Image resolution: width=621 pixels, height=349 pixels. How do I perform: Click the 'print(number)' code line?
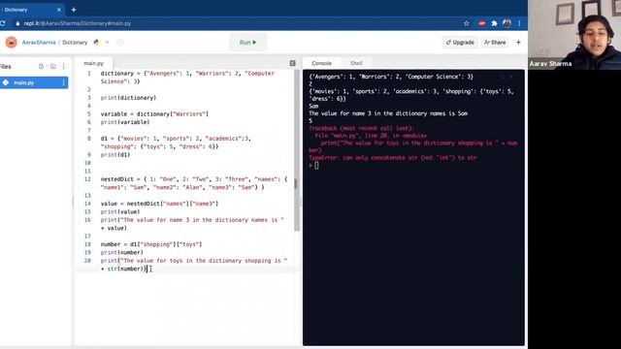[x=122, y=252]
